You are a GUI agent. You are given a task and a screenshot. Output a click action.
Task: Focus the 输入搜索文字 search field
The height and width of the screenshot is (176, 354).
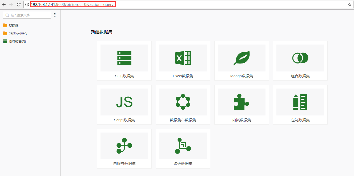pyautogui.click(x=27, y=15)
